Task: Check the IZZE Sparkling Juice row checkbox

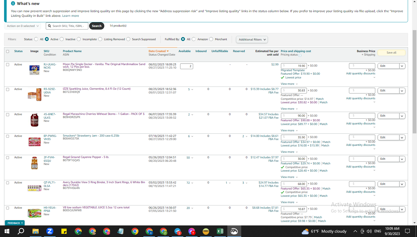Action: [x=8, y=89]
